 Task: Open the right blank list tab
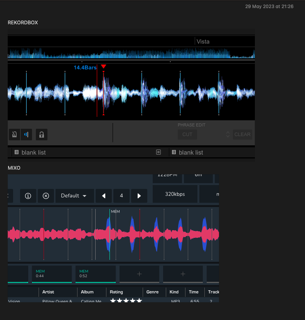[190, 152]
